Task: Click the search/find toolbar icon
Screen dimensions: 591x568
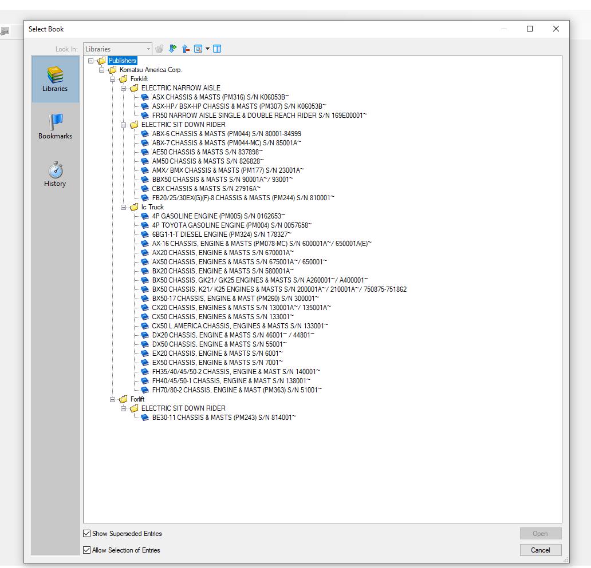Action: coord(198,49)
